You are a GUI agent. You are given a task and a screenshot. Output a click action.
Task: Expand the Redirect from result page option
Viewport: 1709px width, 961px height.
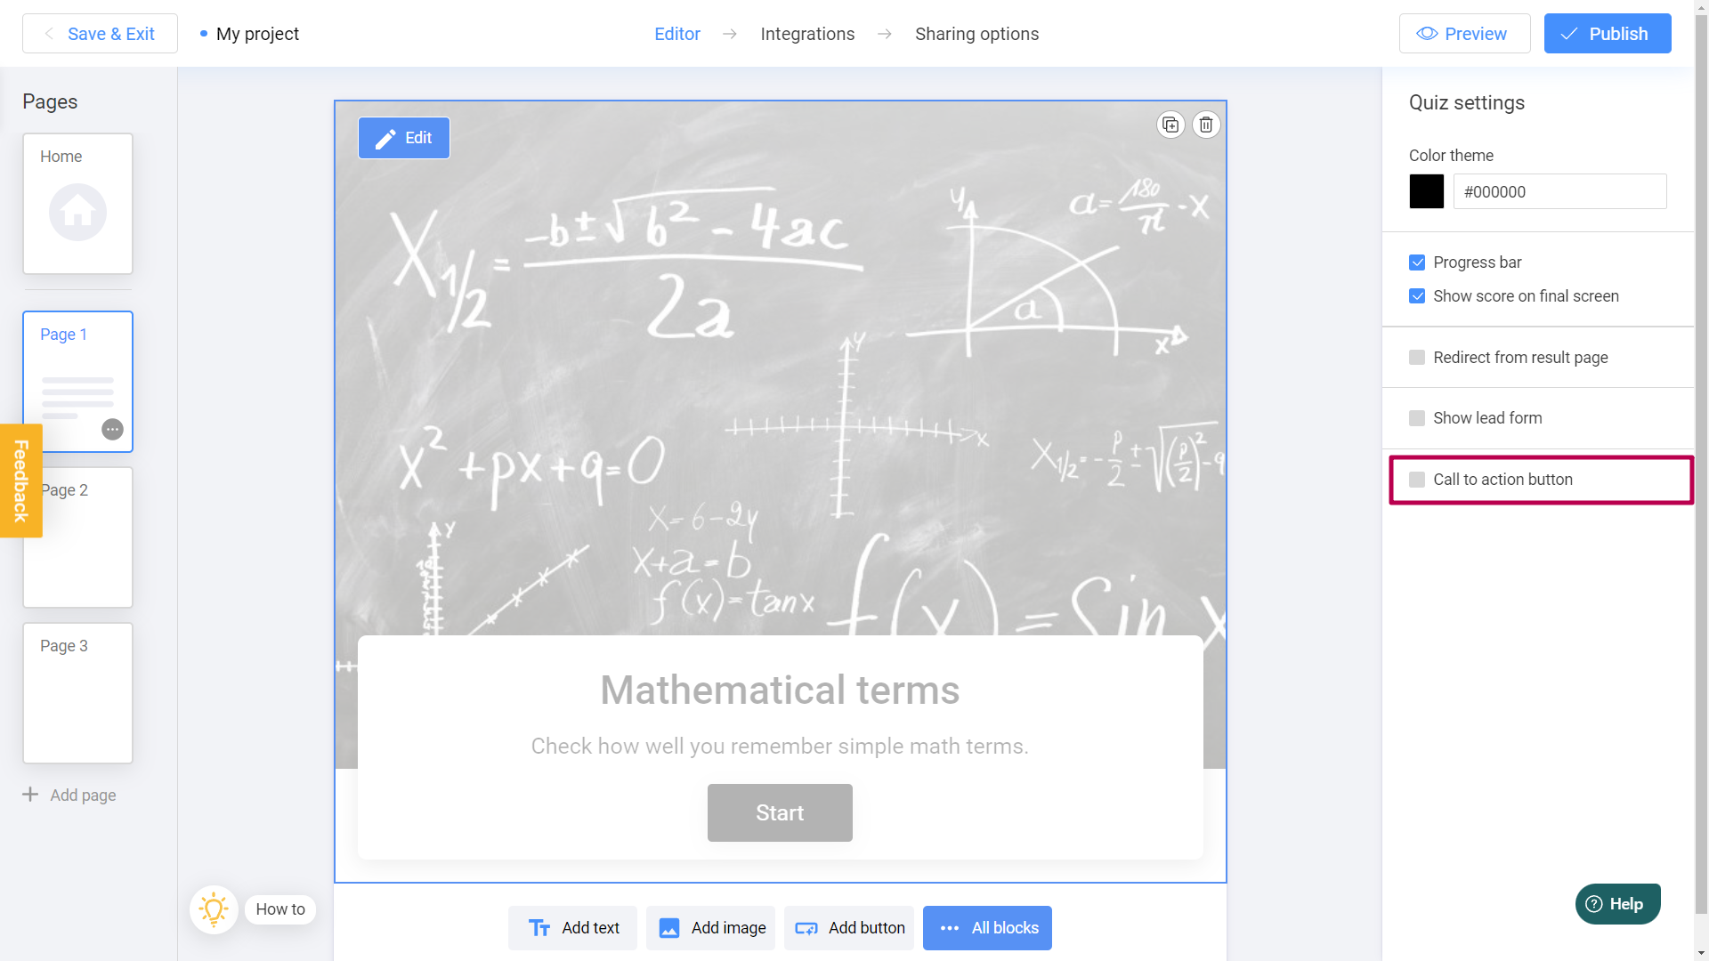pos(1417,357)
